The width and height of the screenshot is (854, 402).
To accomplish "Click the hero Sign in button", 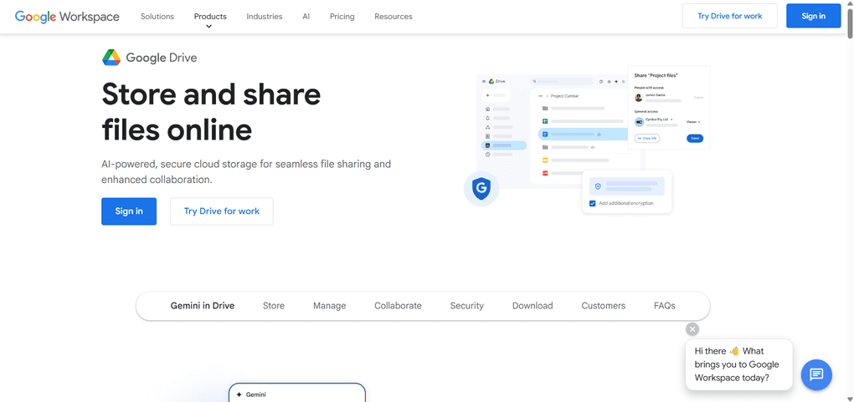I will 129,211.
